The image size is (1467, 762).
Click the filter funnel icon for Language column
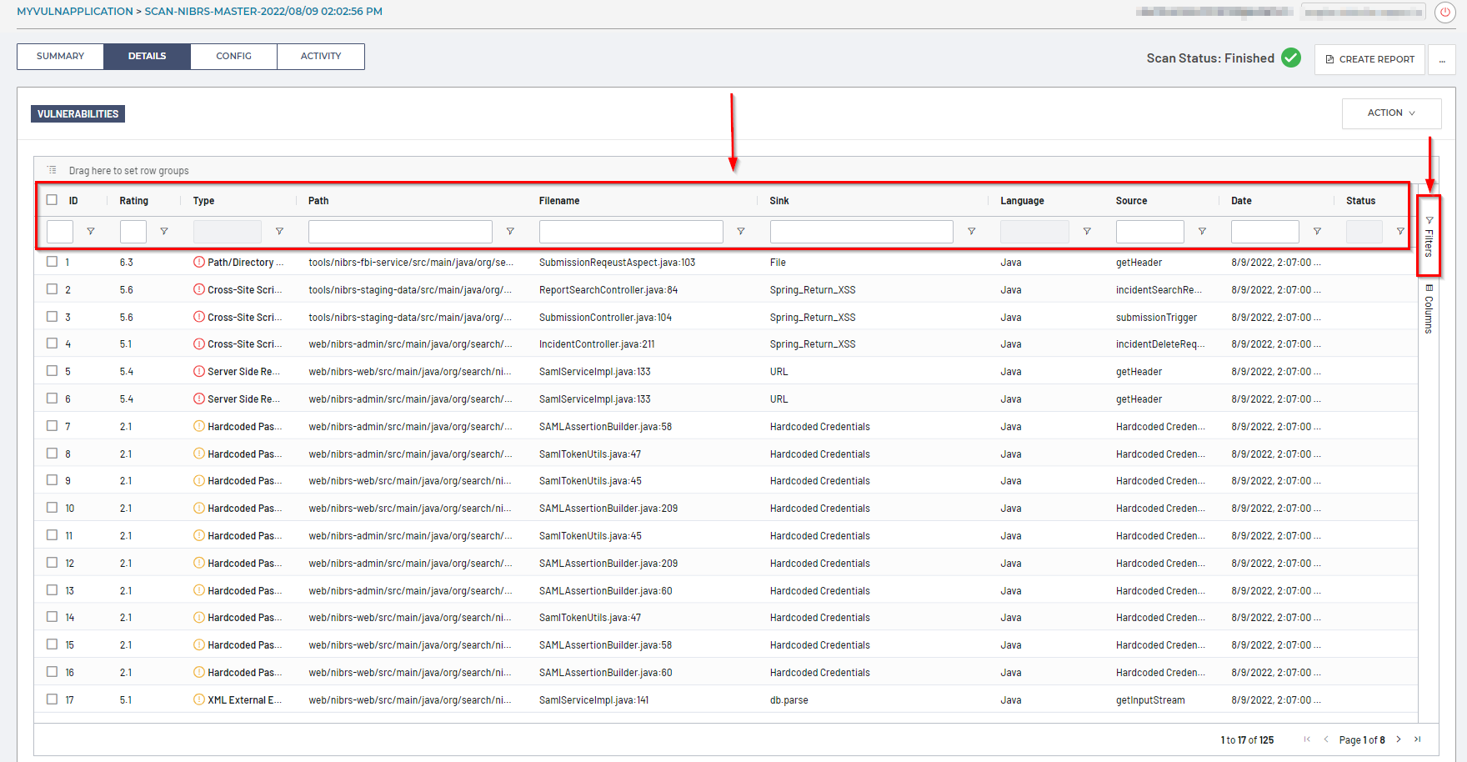(x=1087, y=232)
